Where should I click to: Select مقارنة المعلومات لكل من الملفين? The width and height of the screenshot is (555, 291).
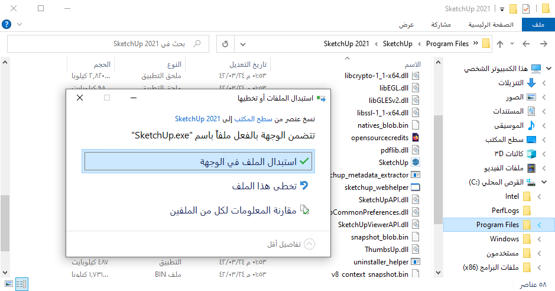(239, 211)
